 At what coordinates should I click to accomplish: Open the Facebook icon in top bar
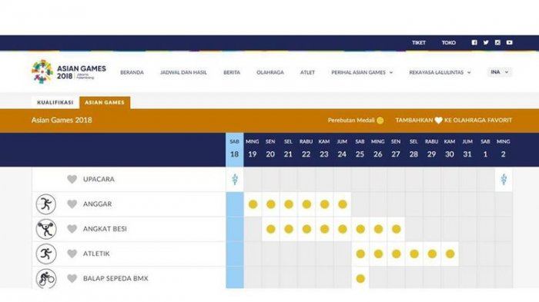474,42
